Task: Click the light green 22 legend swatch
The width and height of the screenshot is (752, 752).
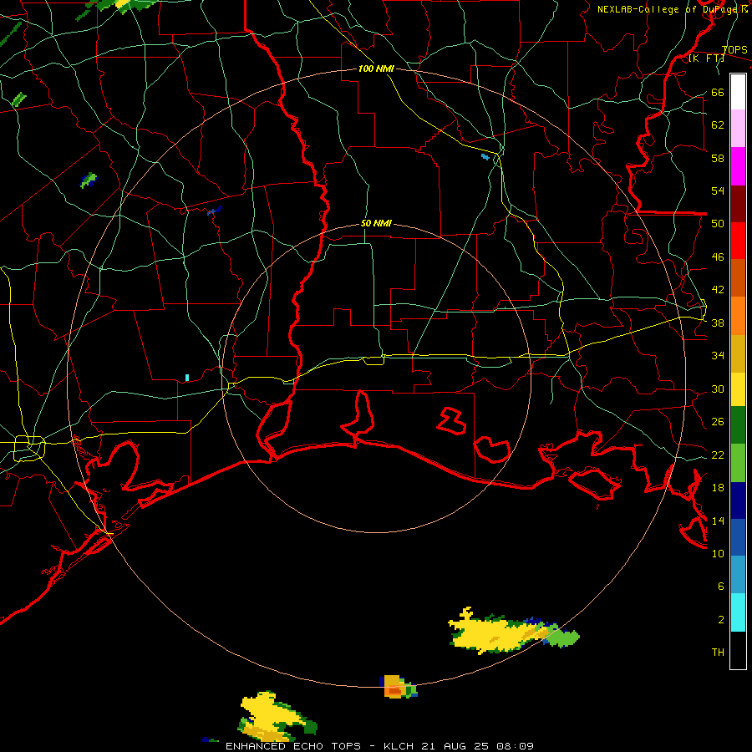Action: click(x=738, y=463)
